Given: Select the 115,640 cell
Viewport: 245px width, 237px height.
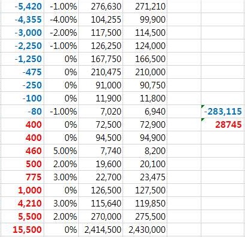Looking at the screenshot, I should pos(100,204).
